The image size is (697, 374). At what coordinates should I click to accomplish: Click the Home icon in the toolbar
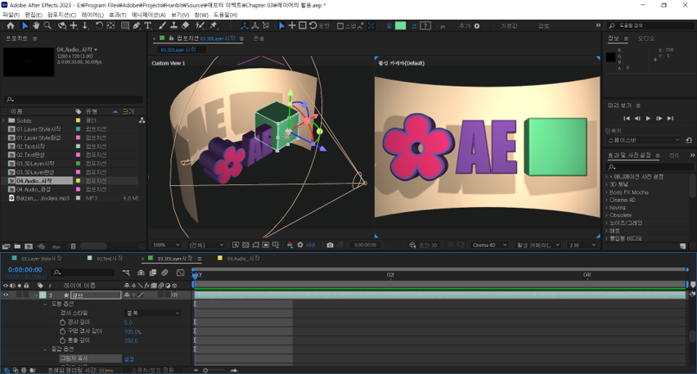pos(10,26)
